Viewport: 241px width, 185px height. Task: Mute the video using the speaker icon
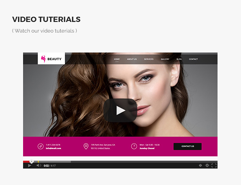(x=39, y=165)
